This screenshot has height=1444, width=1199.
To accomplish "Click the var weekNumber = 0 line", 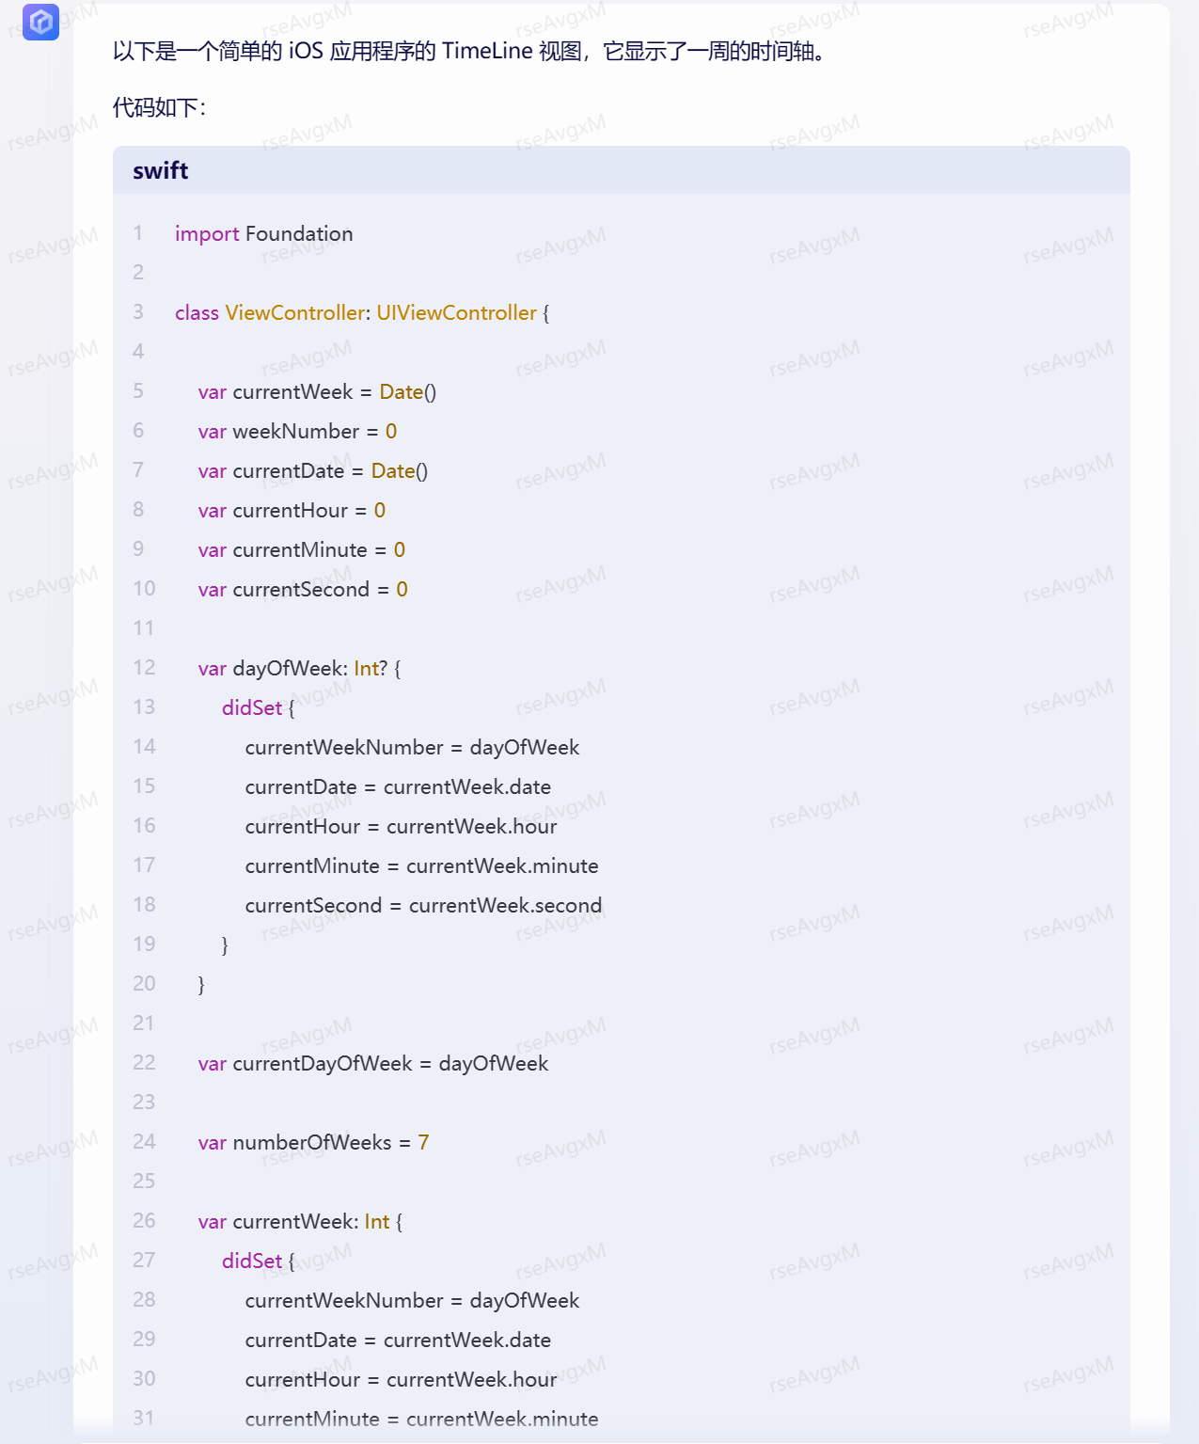I will click(297, 431).
